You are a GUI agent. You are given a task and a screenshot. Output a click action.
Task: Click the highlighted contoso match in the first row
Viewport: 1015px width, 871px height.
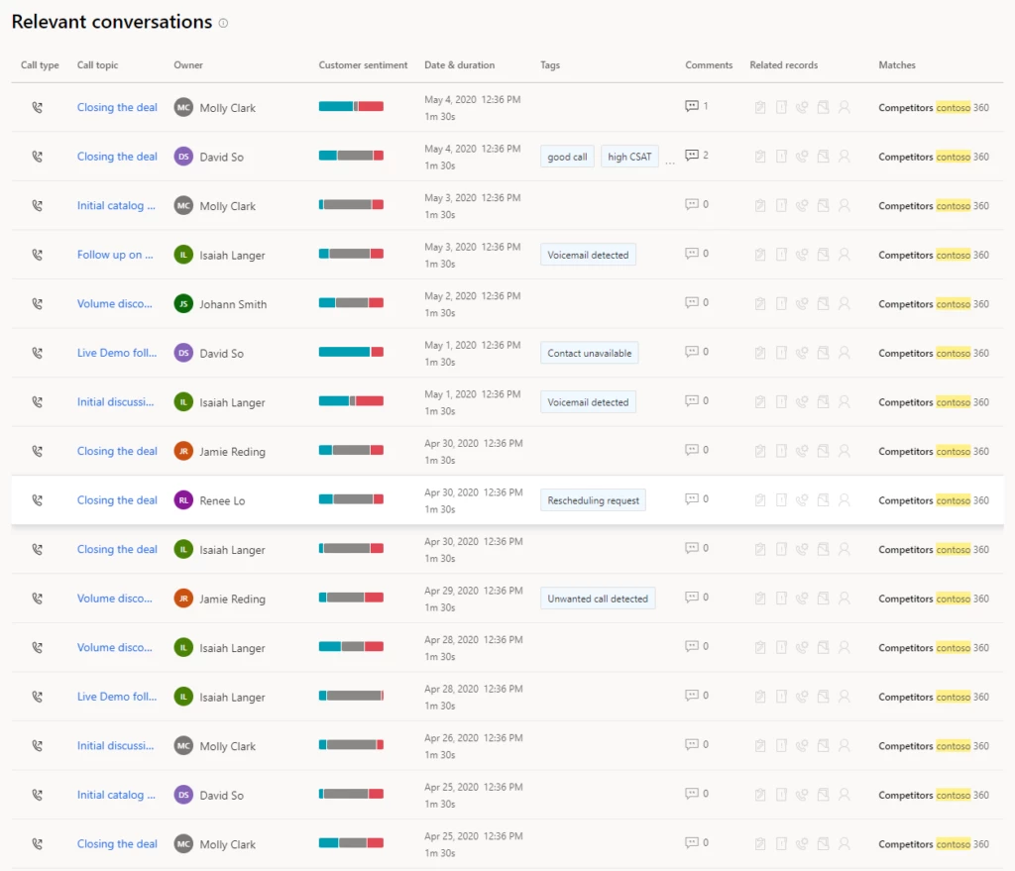pyautogui.click(x=954, y=106)
